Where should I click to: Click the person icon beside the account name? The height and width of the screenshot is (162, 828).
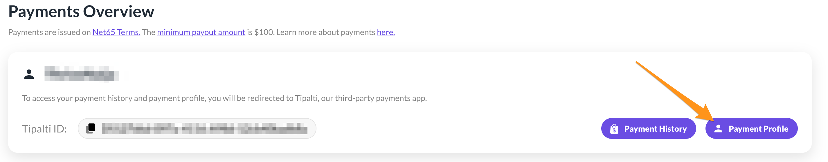click(29, 74)
